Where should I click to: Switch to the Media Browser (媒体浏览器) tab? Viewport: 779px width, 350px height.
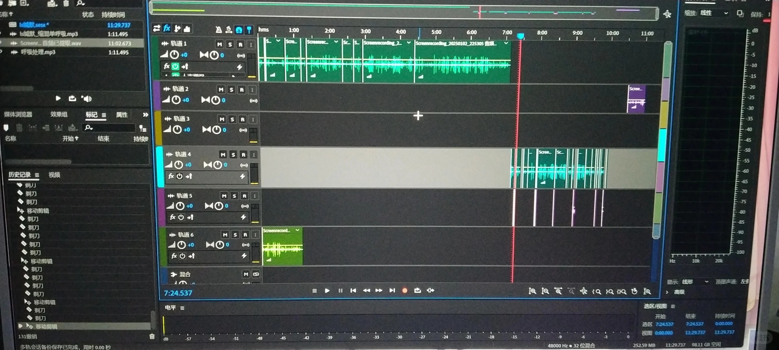pyautogui.click(x=18, y=114)
